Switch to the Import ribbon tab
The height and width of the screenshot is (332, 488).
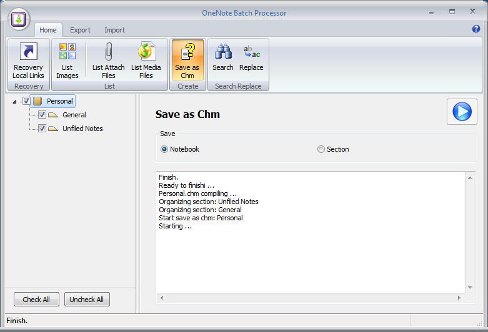[x=114, y=30]
